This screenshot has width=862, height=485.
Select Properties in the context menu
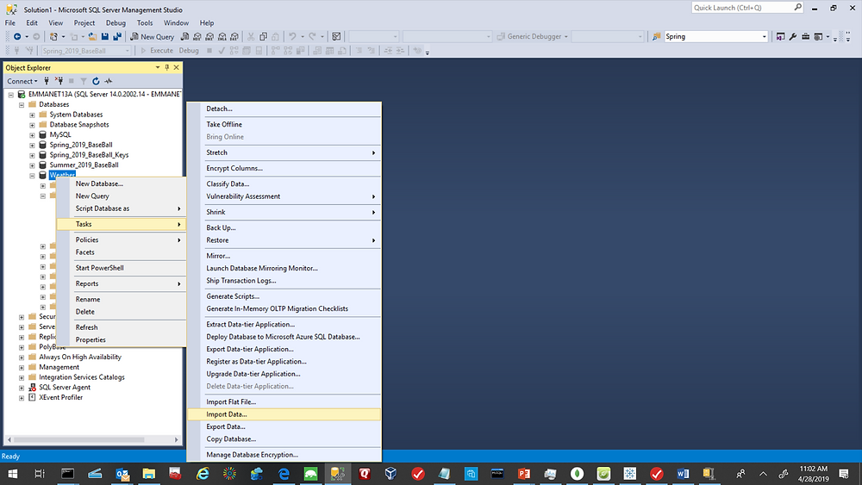(x=121, y=340)
